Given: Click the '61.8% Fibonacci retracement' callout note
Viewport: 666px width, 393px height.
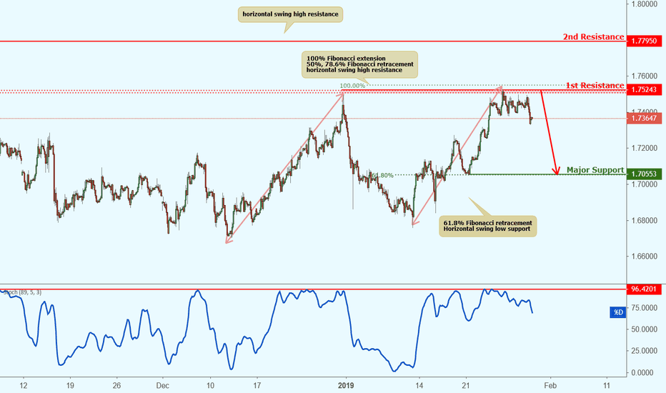Looking at the screenshot, I should coord(487,226).
